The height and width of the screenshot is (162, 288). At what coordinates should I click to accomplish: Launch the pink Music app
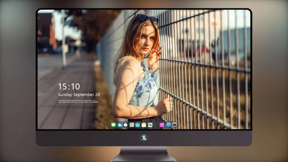162,125
